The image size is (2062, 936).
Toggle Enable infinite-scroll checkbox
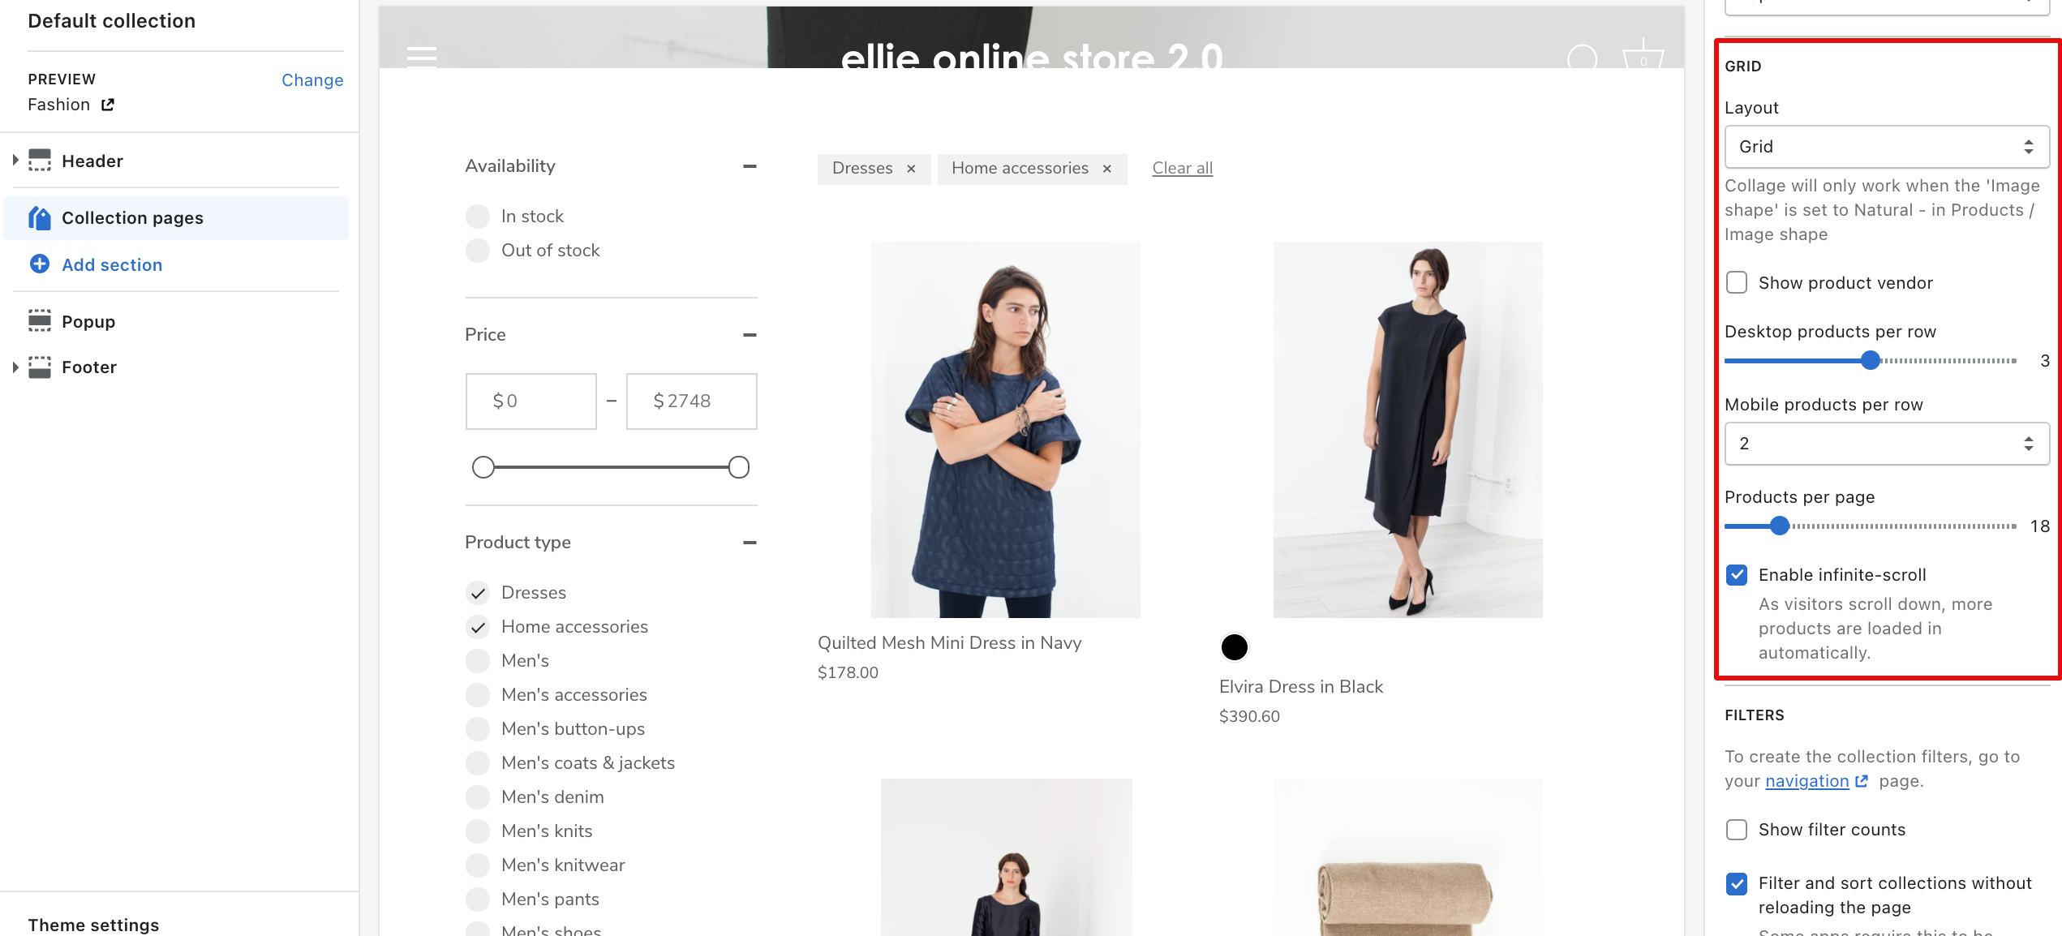pos(1738,574)
